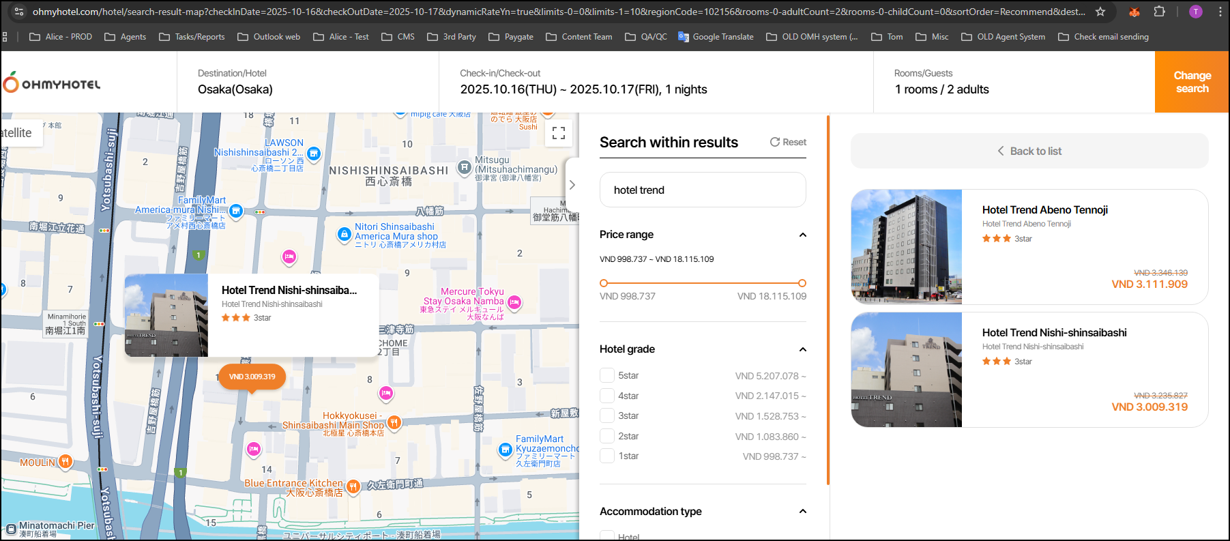
Task: Click the hotel trend search input field
Action: pyautogui.click(x=702, y=190)
